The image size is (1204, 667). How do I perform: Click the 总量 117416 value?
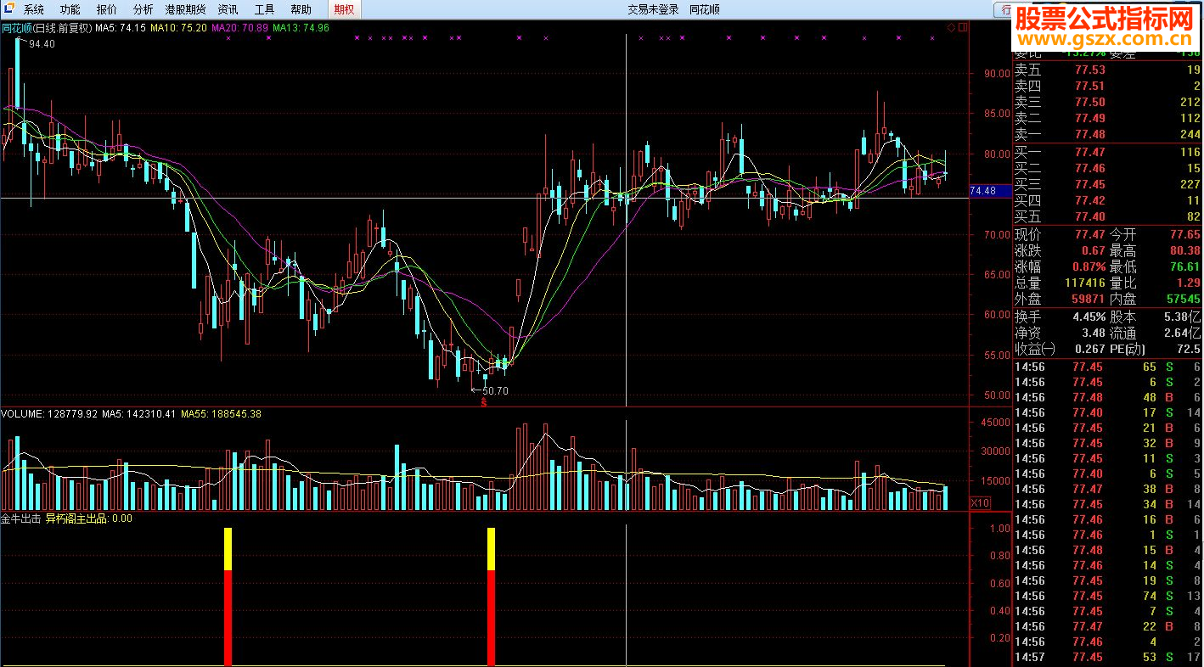tap(1083, 283)
